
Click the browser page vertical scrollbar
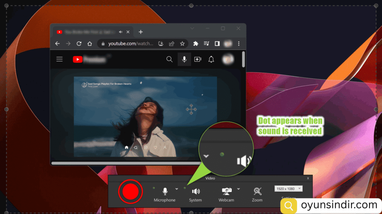[244, 59]
